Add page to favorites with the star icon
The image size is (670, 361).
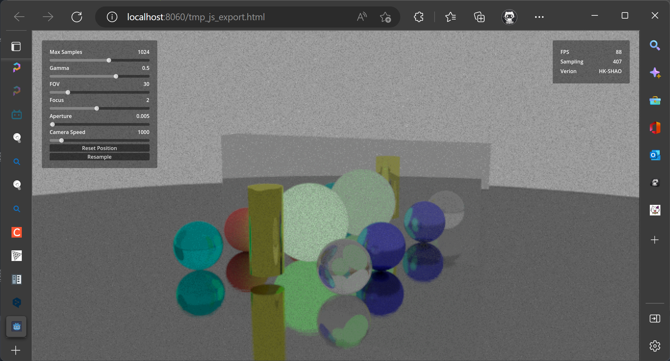pos(386,17)
